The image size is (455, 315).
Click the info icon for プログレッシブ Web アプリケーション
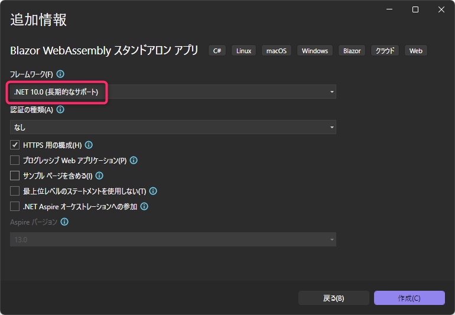[134, 160]
